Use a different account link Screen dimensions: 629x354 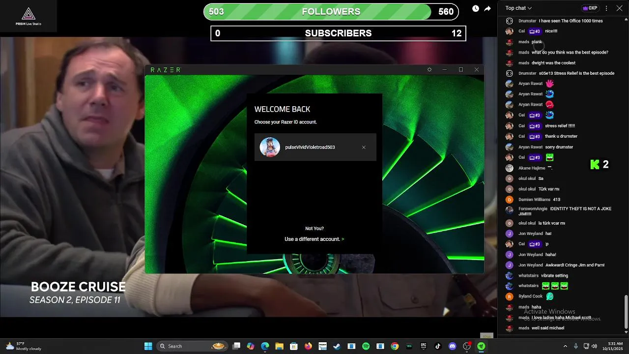tap(314, 239)
